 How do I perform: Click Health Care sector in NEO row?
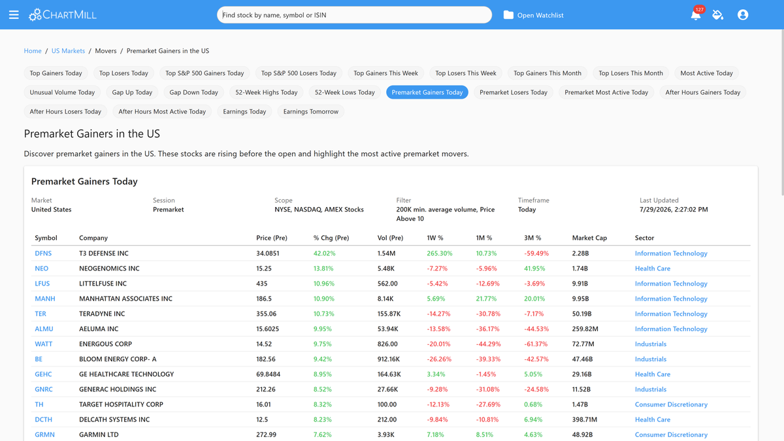point(653,269)
